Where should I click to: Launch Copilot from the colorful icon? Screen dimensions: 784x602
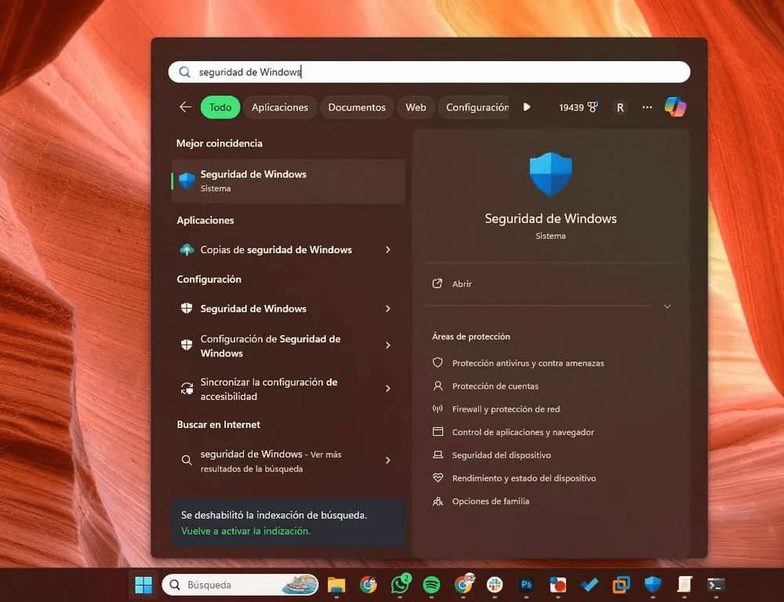click(676, 107)
